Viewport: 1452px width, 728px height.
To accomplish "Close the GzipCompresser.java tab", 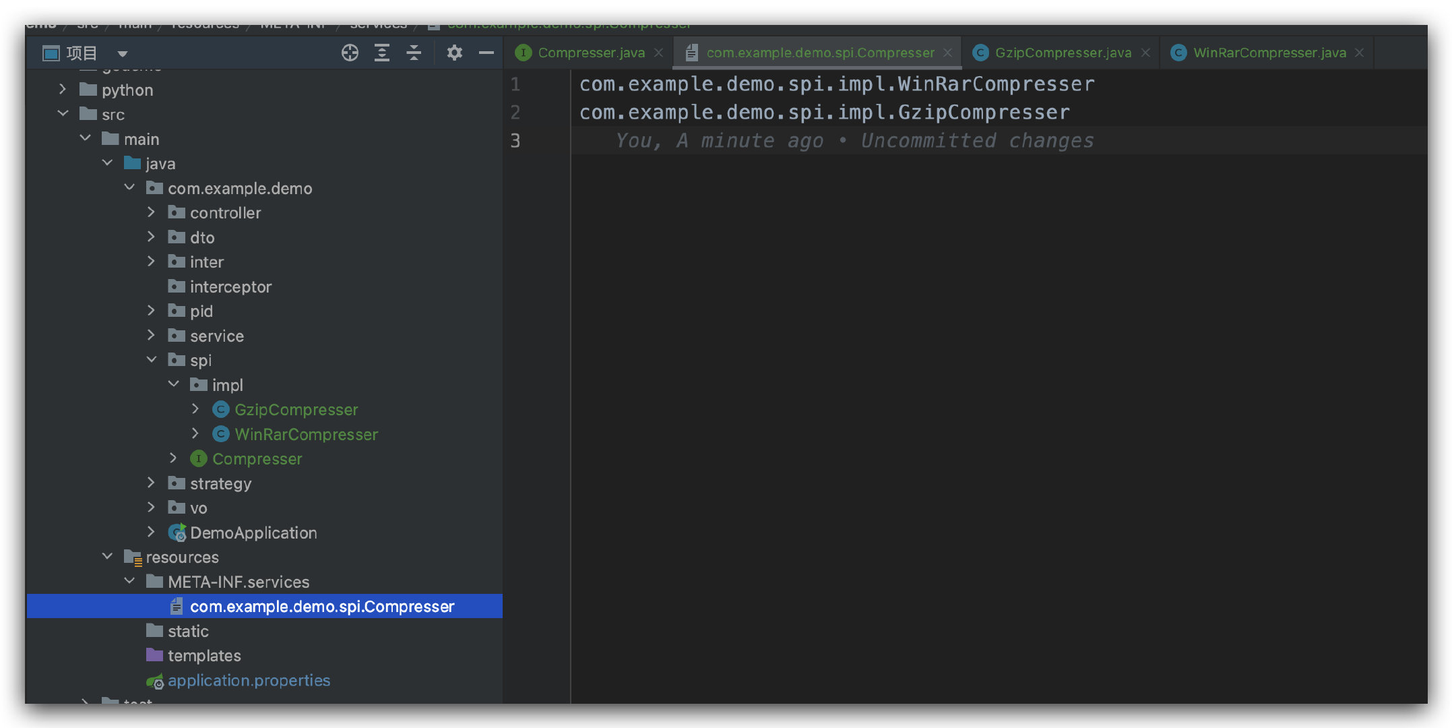I will pos(1145,53).
